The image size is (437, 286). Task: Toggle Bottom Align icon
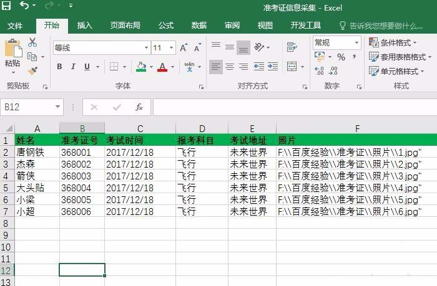coord(243,47)
